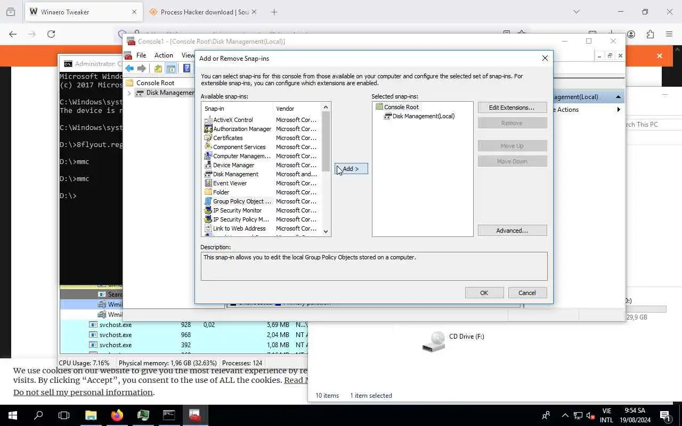682x426 pixels.
Task: Open Firefox hamburger application menu
Action: pyautogui.click(x=669, y=34)
